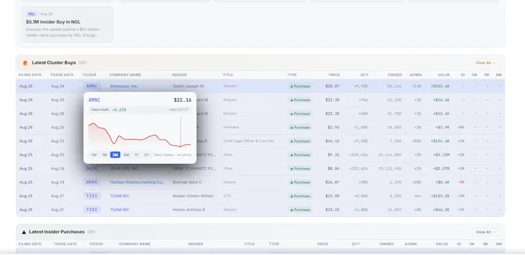Click the +$154.6K value cell
Viewport: 525px width, 255px height.
click(440, 141)
